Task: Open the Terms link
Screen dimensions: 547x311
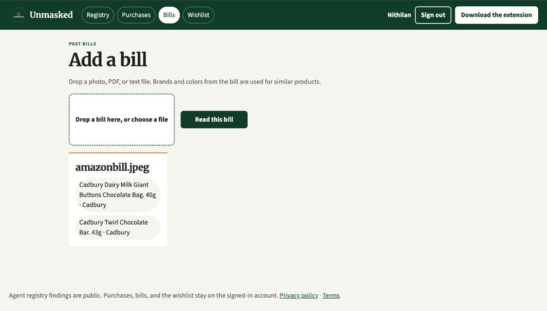Action: click(331, 295)
